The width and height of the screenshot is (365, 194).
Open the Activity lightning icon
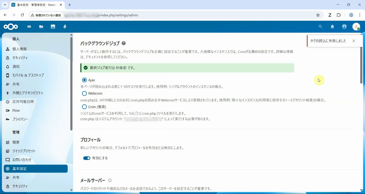click(65, 27)
